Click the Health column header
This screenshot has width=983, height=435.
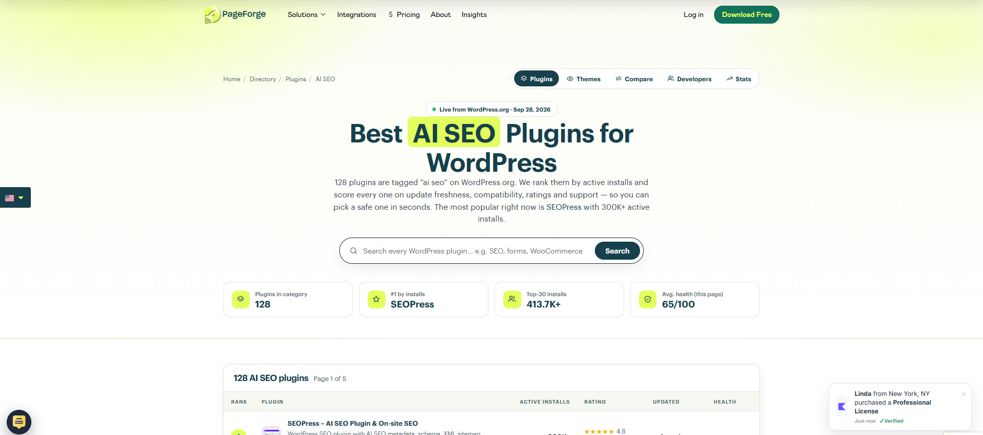click(x=725, y=402)
